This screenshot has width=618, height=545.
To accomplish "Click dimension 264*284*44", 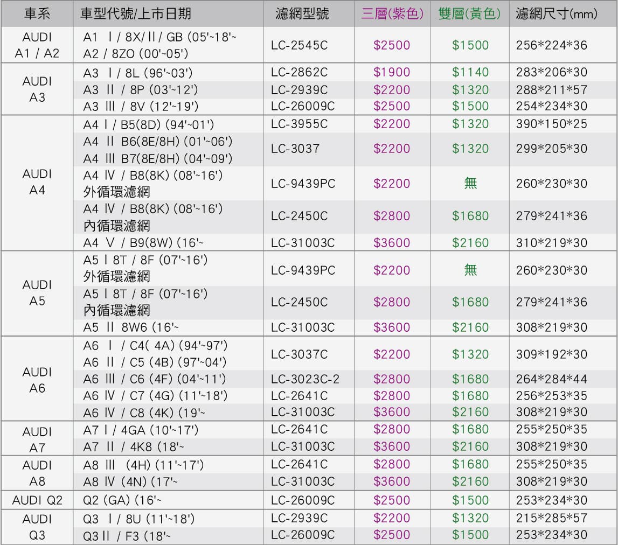I will pos(552,379).
